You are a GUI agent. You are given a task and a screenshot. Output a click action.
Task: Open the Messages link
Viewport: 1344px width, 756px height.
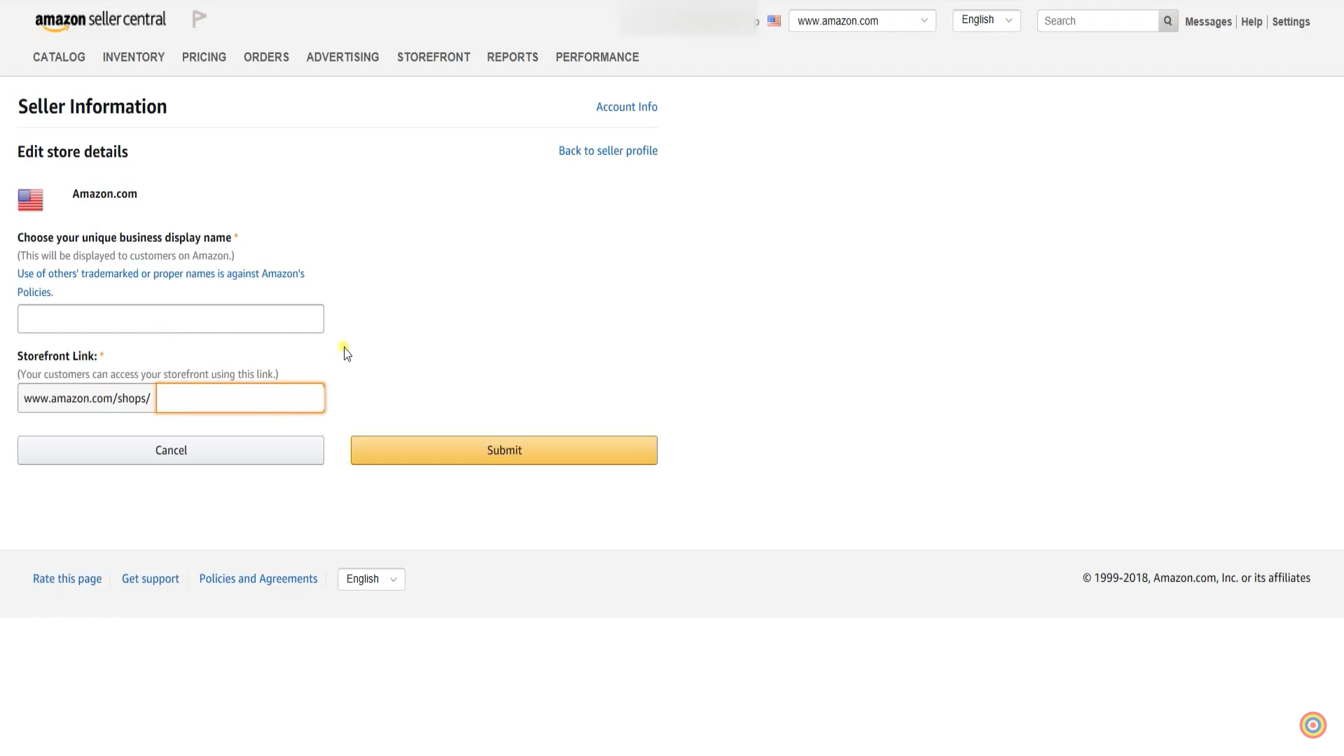click(x=1208, y=22)
